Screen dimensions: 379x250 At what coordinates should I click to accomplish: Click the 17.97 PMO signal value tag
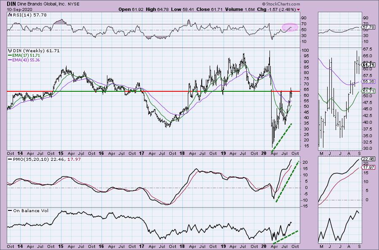pyautogui.click(x=368, y=168)
